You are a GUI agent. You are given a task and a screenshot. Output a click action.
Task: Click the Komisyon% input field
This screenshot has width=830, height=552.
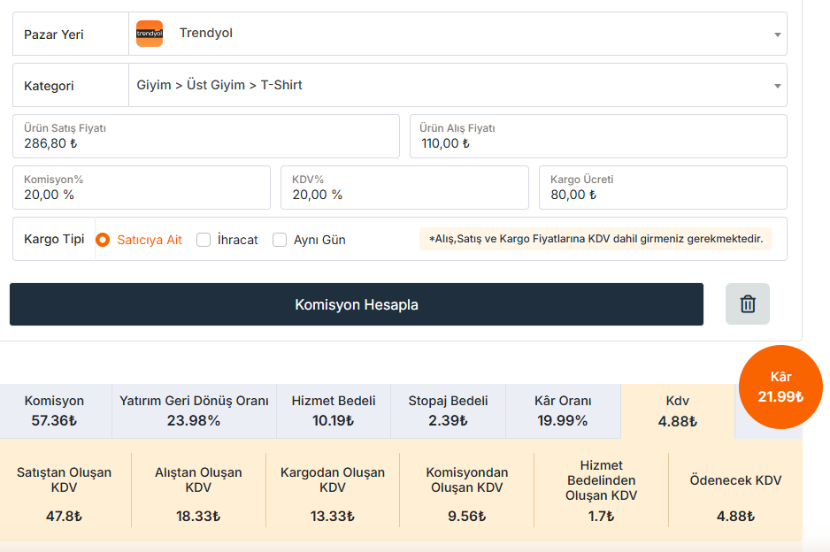tap(142, 188)
